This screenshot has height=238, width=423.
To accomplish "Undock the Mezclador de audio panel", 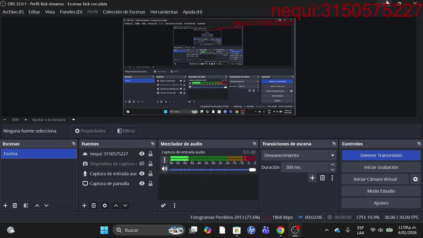I will click(x=254, y=144).
